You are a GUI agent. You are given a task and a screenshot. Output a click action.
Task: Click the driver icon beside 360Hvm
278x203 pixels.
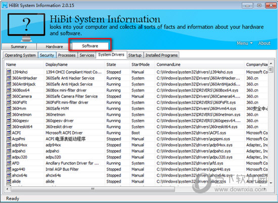9,109
